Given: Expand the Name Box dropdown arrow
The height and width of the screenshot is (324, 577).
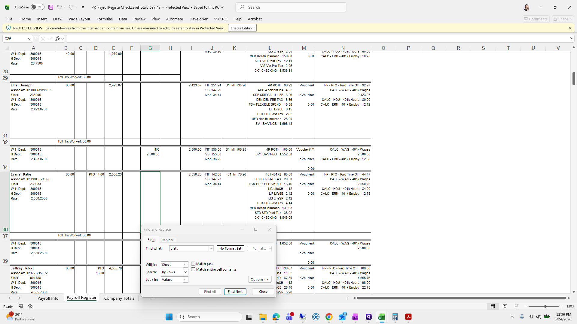Looking at the screenshot, I should [29, 39].
